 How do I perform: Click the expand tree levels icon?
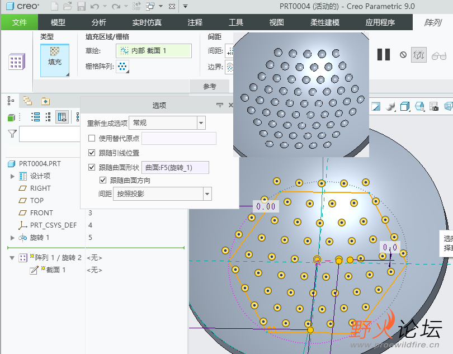coord(48,117)
